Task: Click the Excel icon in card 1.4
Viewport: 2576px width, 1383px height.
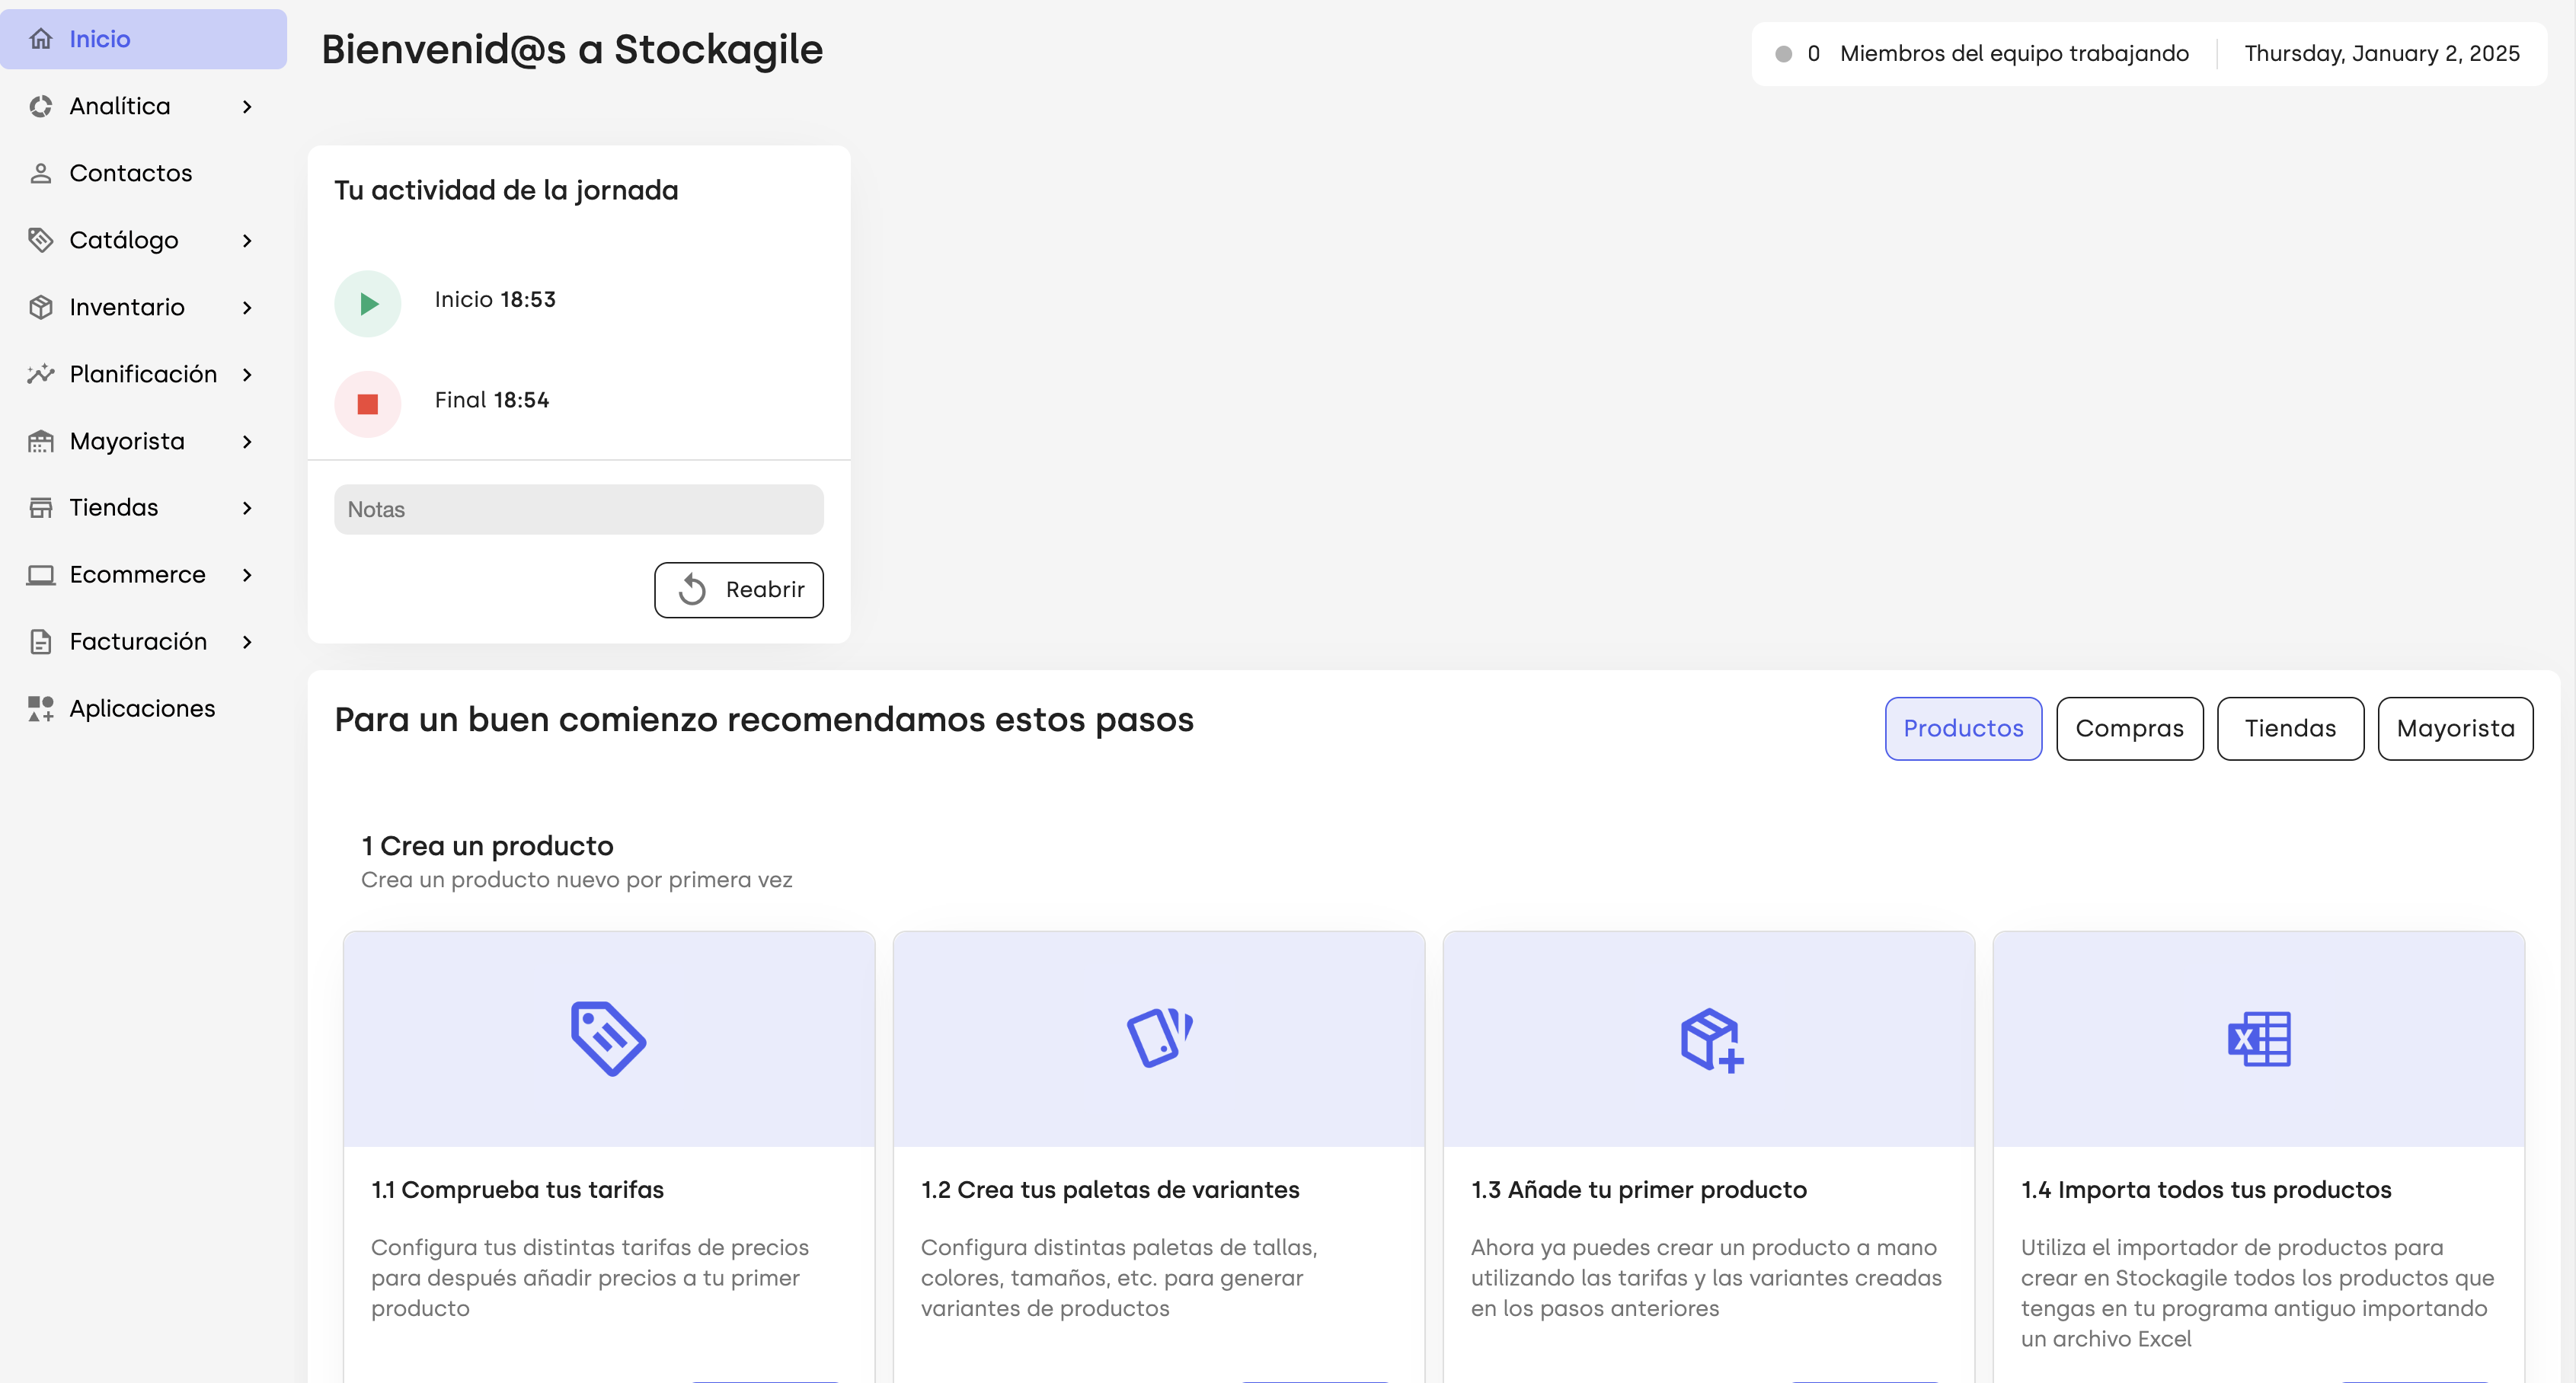Action: 2259,1039
